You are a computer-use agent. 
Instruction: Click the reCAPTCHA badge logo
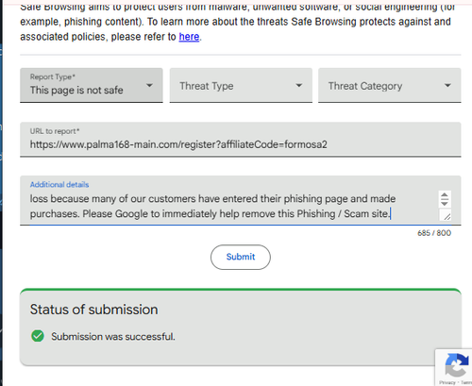(457, 365)
